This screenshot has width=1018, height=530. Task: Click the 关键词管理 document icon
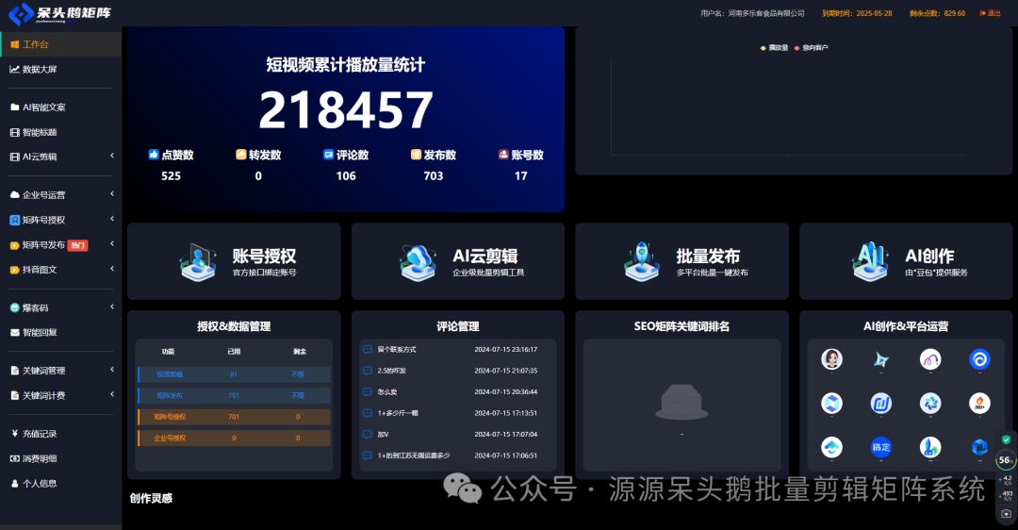tap(14, 371)
